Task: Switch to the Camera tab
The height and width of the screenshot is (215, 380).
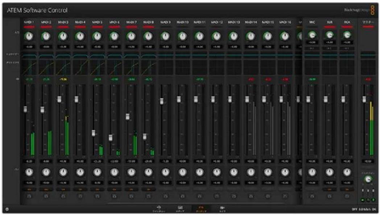Action: pos(222,209)
